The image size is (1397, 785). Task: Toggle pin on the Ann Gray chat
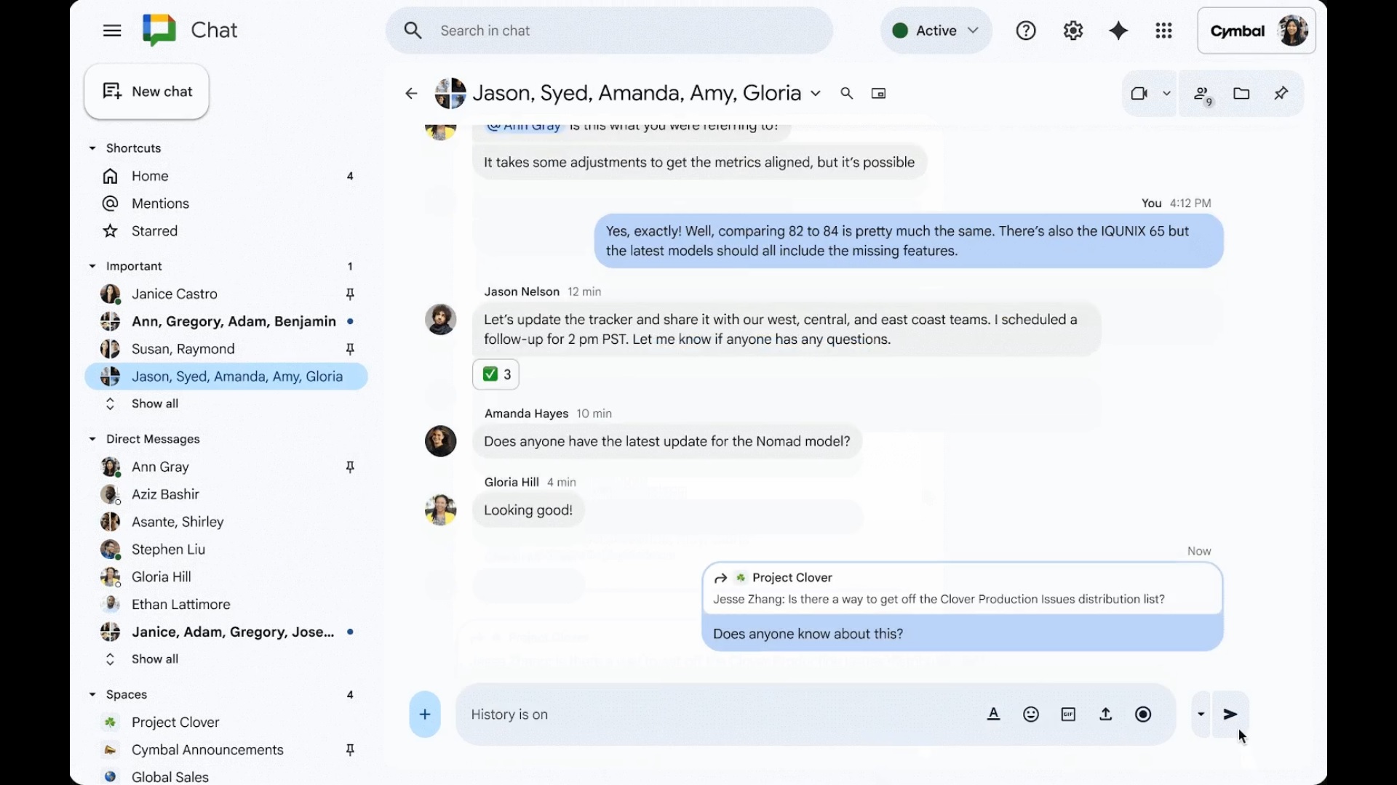(350, 467)
